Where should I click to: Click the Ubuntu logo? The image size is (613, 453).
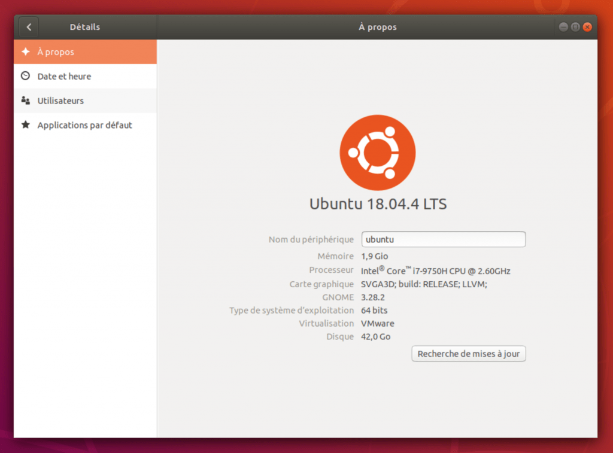[377, 153]
